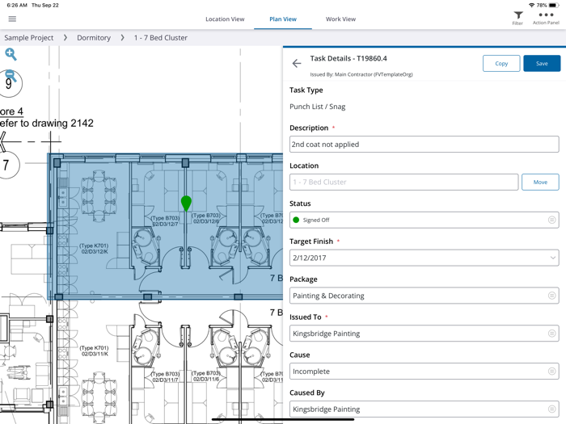Viewport: 566px width, 424px height.
Task: Switch to Work View tab
Action: pos(340,19)
